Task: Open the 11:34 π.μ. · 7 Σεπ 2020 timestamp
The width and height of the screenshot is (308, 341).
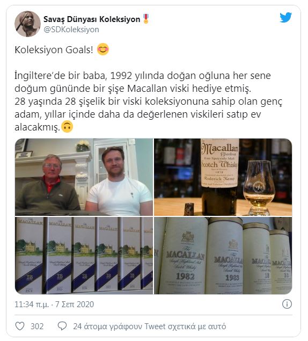Action: tap(54, 304)
